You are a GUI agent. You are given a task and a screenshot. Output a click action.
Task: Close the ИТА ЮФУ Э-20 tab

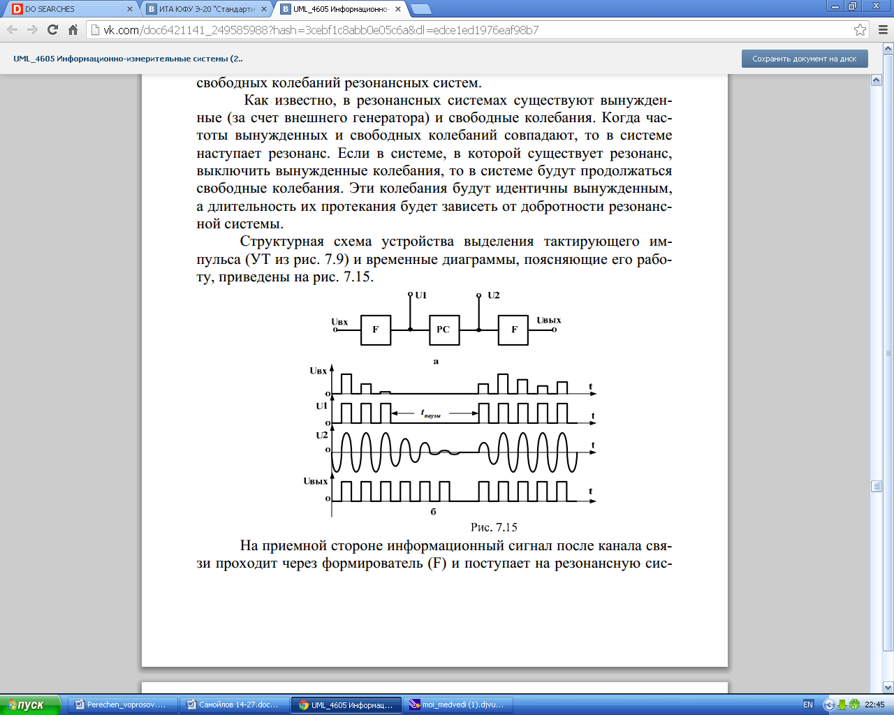point(264,9)
